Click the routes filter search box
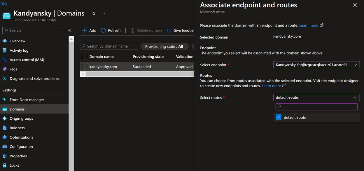 pyautogui.click(x=316, y=107)
